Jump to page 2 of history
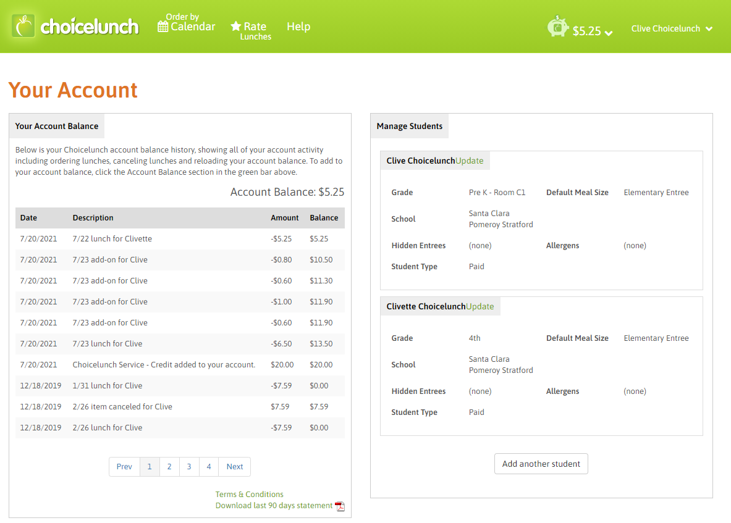Image resolution: width=731 pixels, height=523 pixels. point(169,467)
